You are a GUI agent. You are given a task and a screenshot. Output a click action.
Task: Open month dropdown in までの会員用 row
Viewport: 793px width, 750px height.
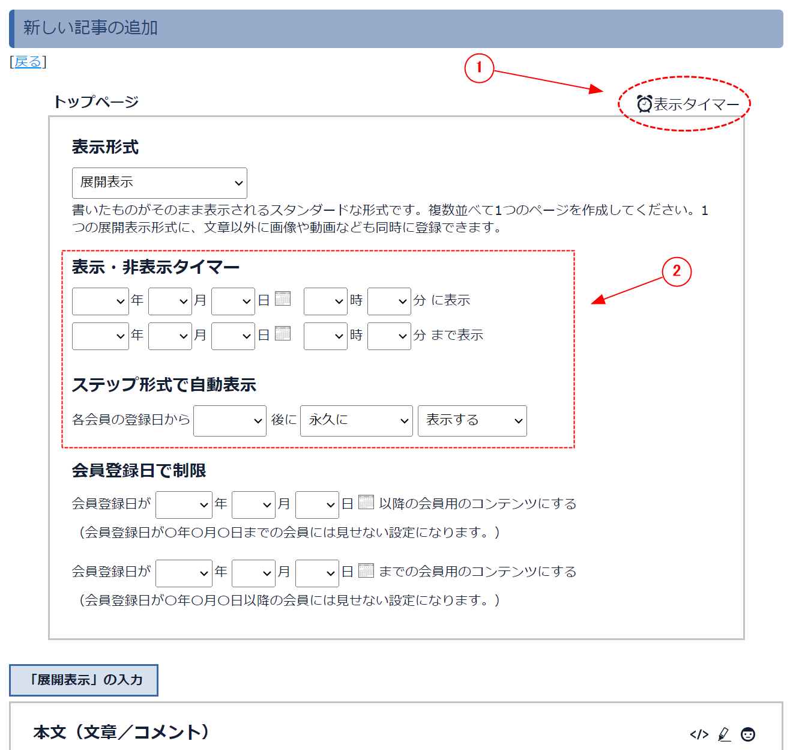(254, 573)
